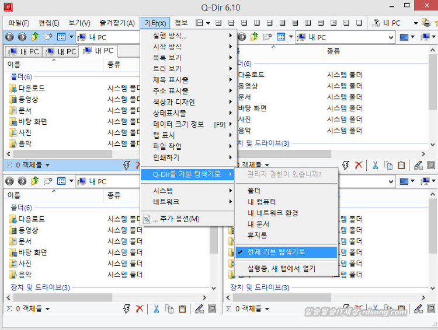Click the forward arrow in top-left pane
The width and height of the screenshot is (438, 330).
(x=22, y=37)
